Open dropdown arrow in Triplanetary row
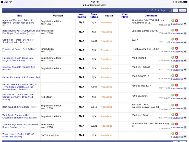This screenshot has width=189, height=142. tap(185, 127)
